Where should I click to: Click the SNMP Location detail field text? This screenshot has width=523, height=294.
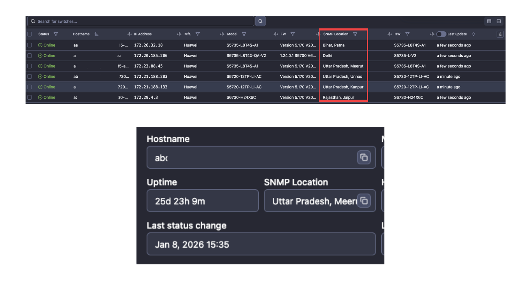tap(314, 201)
